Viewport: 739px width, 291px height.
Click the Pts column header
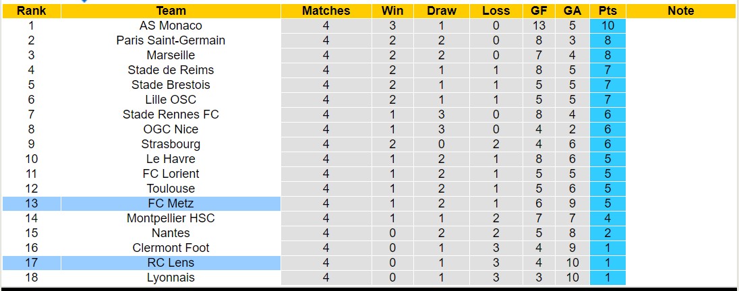click(x=608, y=11)
